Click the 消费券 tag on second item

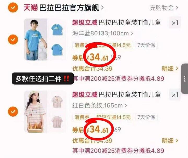[x=82, y=117]
